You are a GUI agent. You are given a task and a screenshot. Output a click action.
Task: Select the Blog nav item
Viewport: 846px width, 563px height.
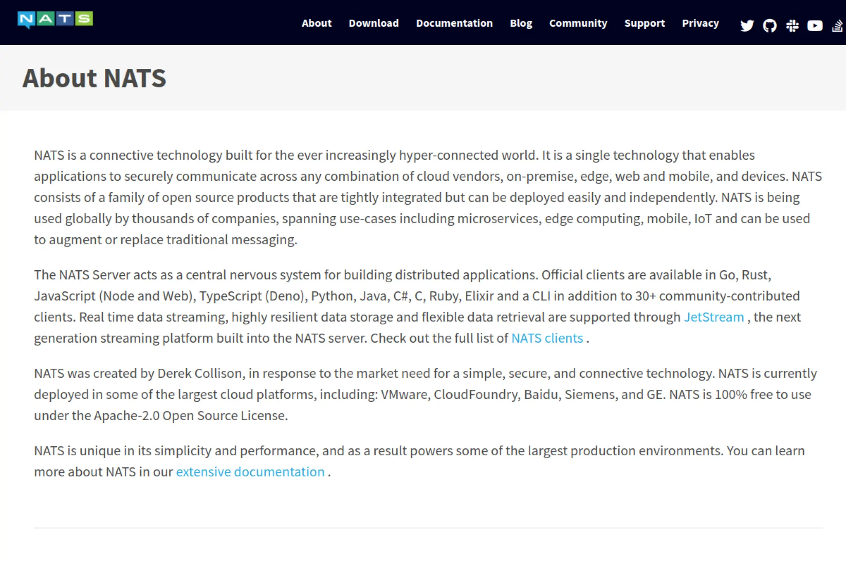521,23
